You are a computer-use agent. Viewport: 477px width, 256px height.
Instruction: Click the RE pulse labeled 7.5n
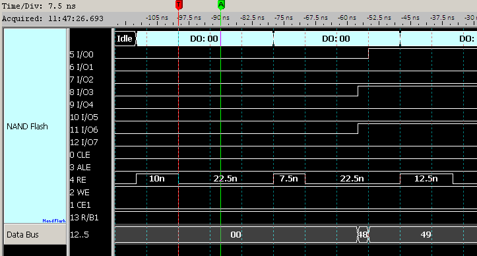(289, 179)
